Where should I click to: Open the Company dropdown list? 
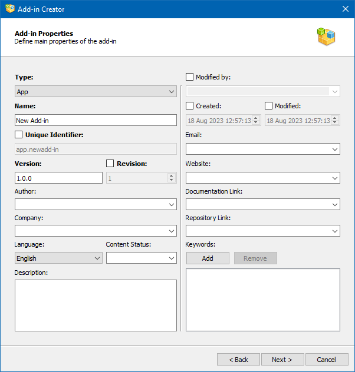tap(171, 231)
